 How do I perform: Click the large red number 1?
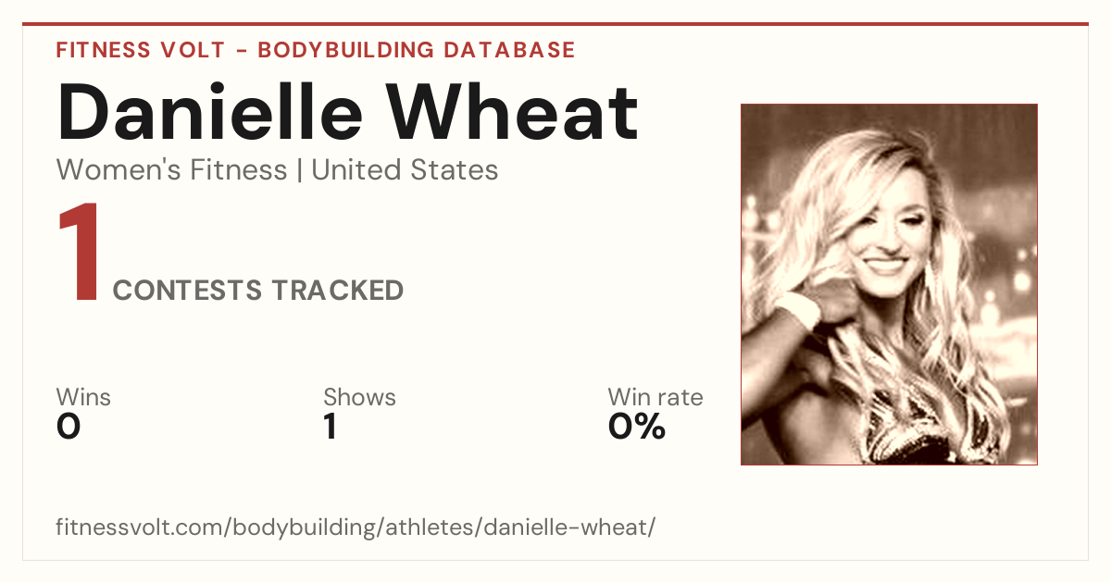[79, 254]
